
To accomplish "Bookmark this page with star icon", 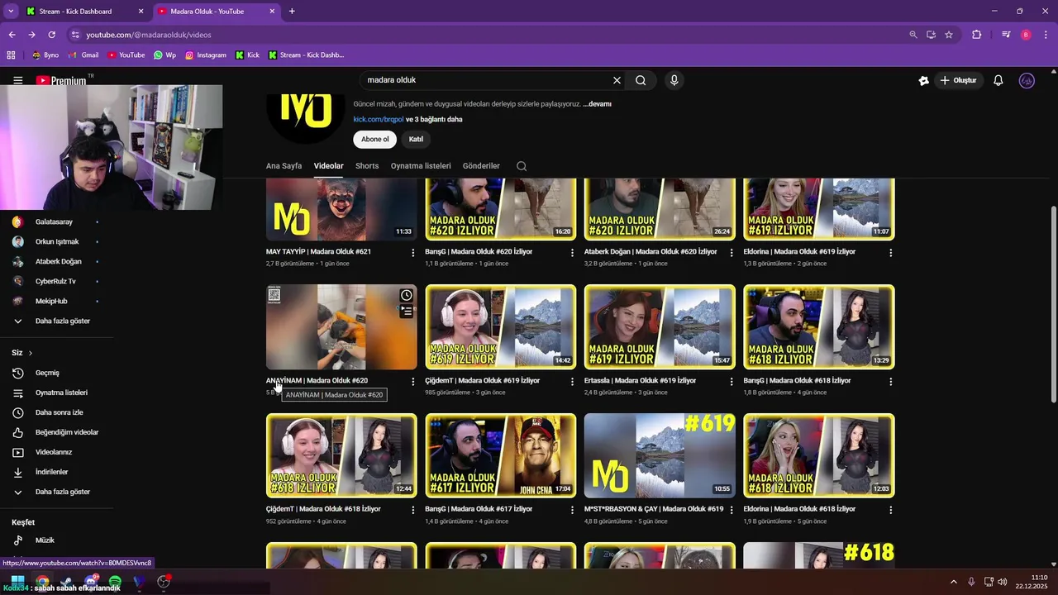I will click(949, 35).
